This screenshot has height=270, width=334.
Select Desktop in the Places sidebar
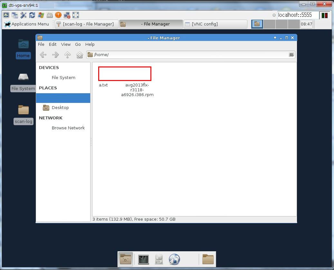60,108
